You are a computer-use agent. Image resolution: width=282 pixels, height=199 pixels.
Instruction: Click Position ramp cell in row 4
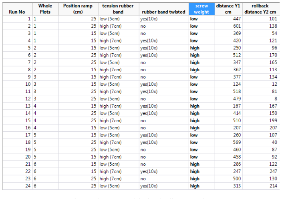78,40
